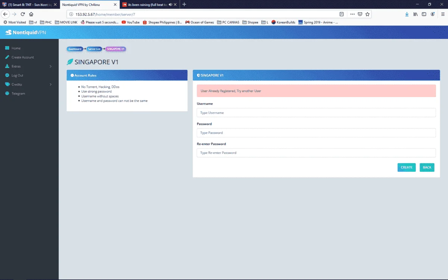Click the CREATE button
The height and width of the screenshot is (280, 448).
pyautogui.click(x=407, y=167)
